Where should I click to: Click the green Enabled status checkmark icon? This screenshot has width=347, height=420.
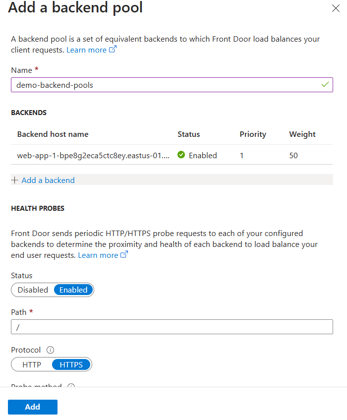tap(181, 155)
